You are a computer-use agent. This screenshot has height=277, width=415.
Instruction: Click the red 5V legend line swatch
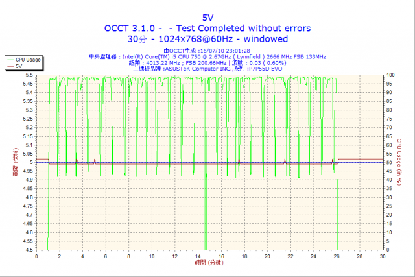tap(10, 66)
